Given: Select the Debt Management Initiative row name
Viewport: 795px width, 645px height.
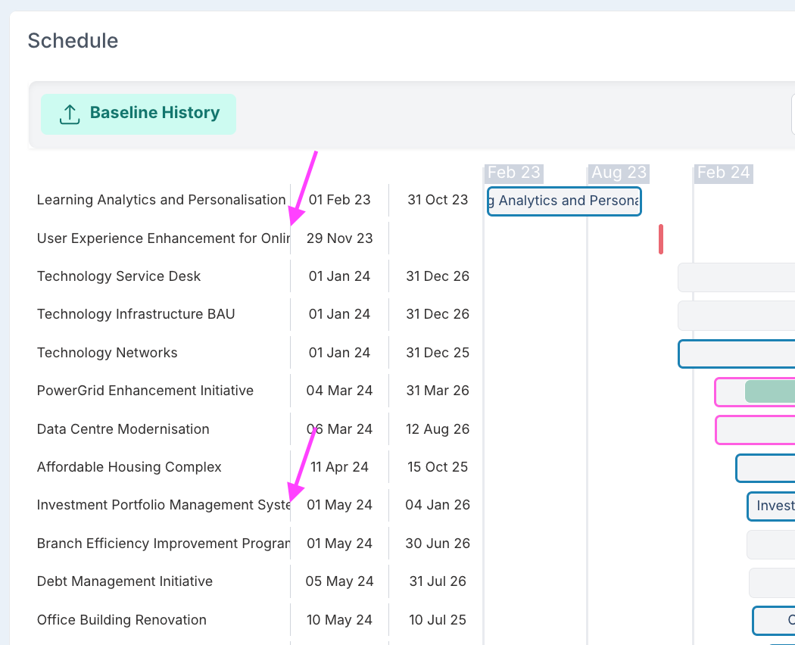Looking at the screenshot, I should click(125, 581).
